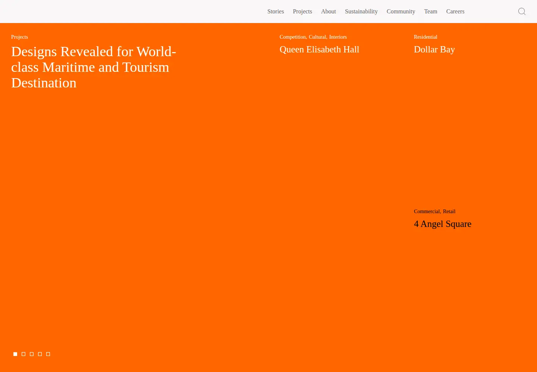Open the search icon in the header
537x372 pixels.
[x=522, y=12]
